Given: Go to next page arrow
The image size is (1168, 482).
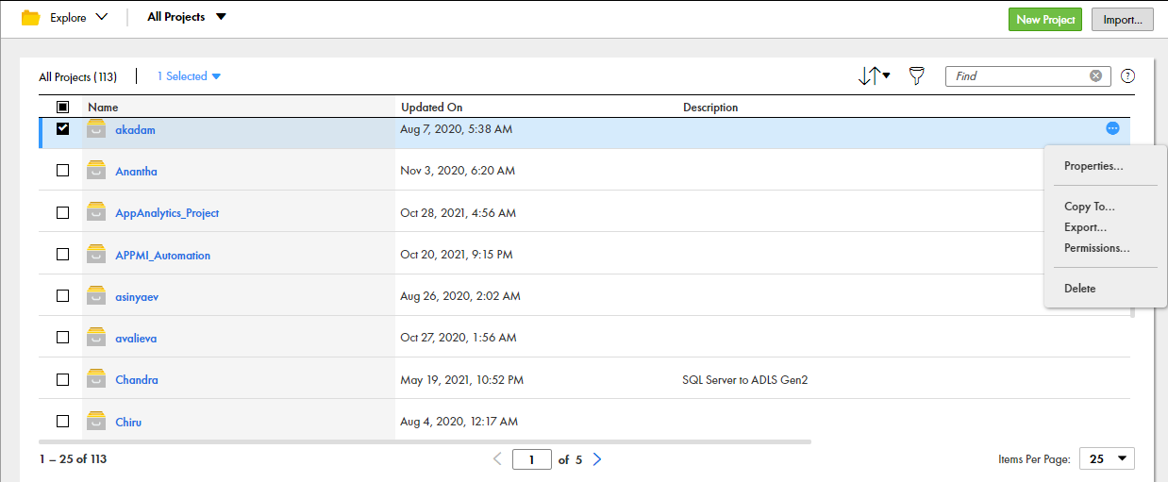Looking at the screenshot, I should [x=596, y=459].
